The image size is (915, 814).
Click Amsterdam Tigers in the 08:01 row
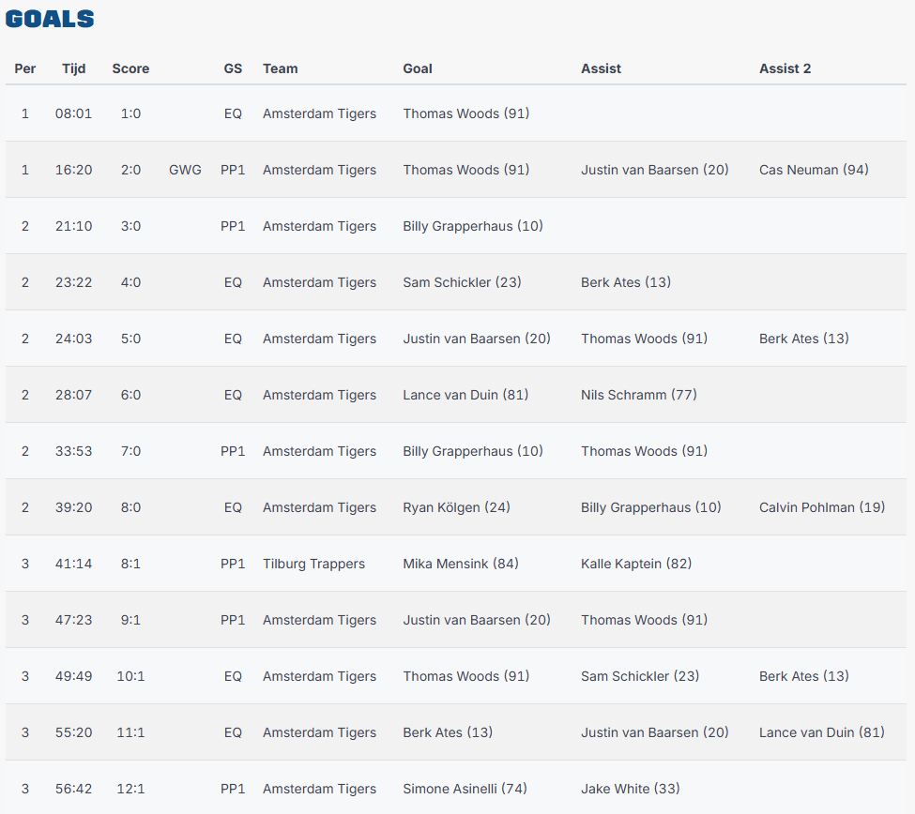coord(319,113)
